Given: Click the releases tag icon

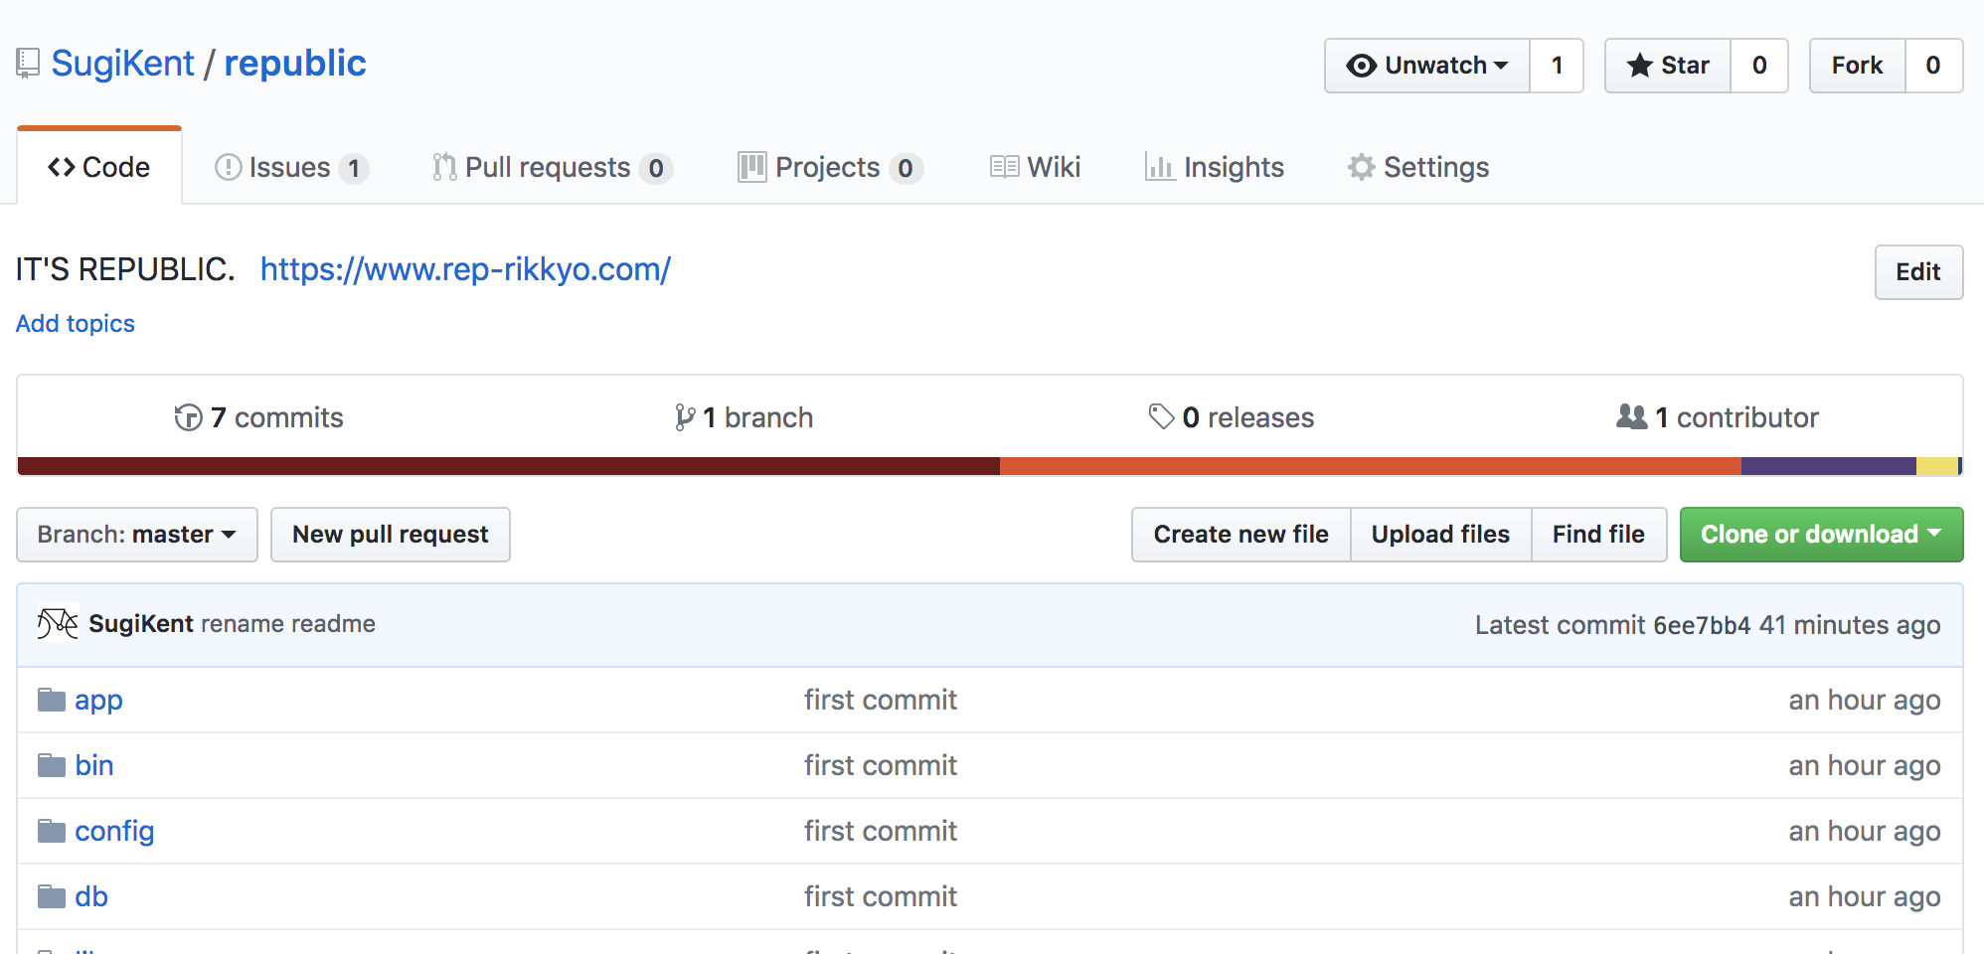Looking at the screenshot, I should click(x=1161, y=417).
